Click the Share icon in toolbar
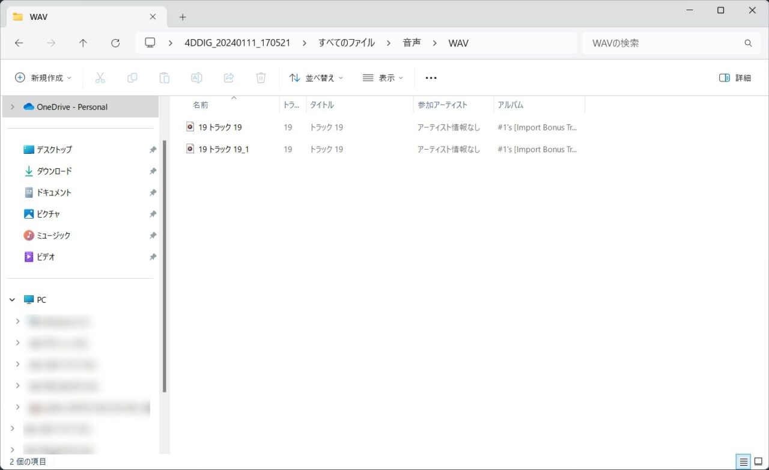This screenshot has width=769, height=470. point(229,78)
